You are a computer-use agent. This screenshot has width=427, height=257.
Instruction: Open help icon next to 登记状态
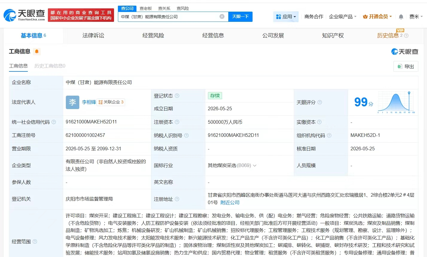(177, 96)
